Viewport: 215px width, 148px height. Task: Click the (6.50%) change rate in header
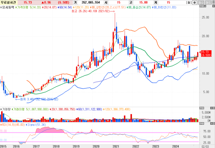[x=63, y=2]
